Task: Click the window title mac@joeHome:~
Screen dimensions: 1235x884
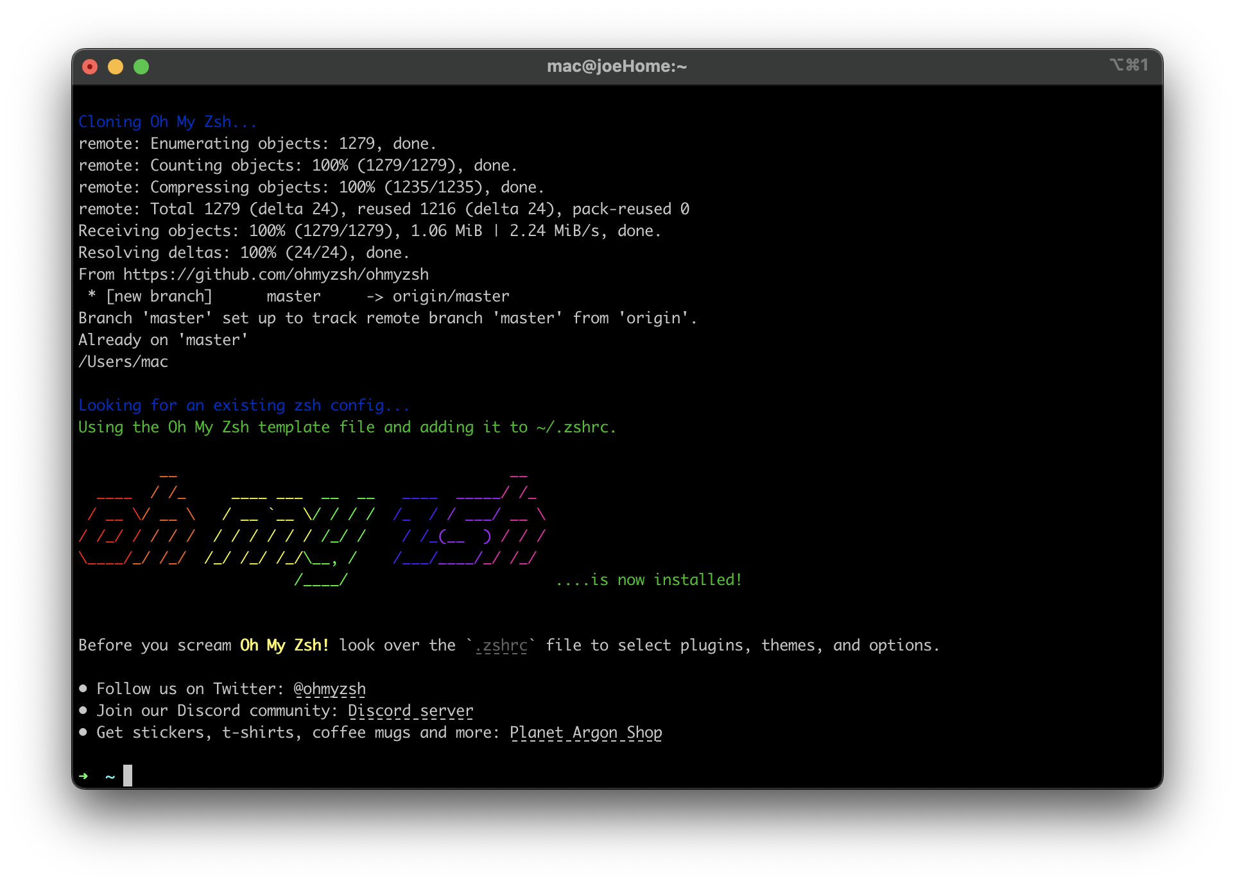Action: tap(616, 67)
